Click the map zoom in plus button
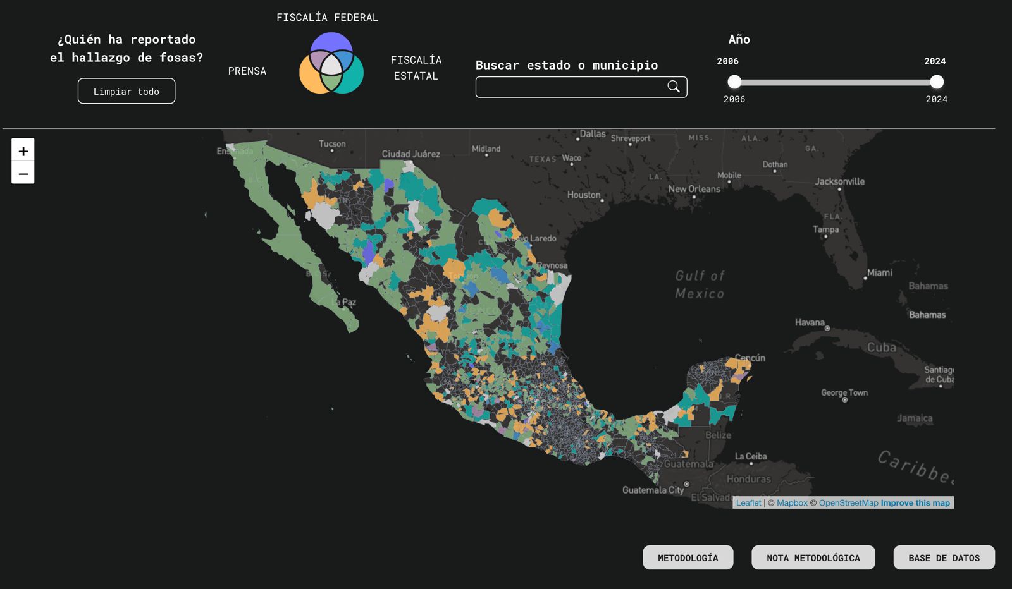This screenshot has height=589, width=1012. (x=23, y=150)
